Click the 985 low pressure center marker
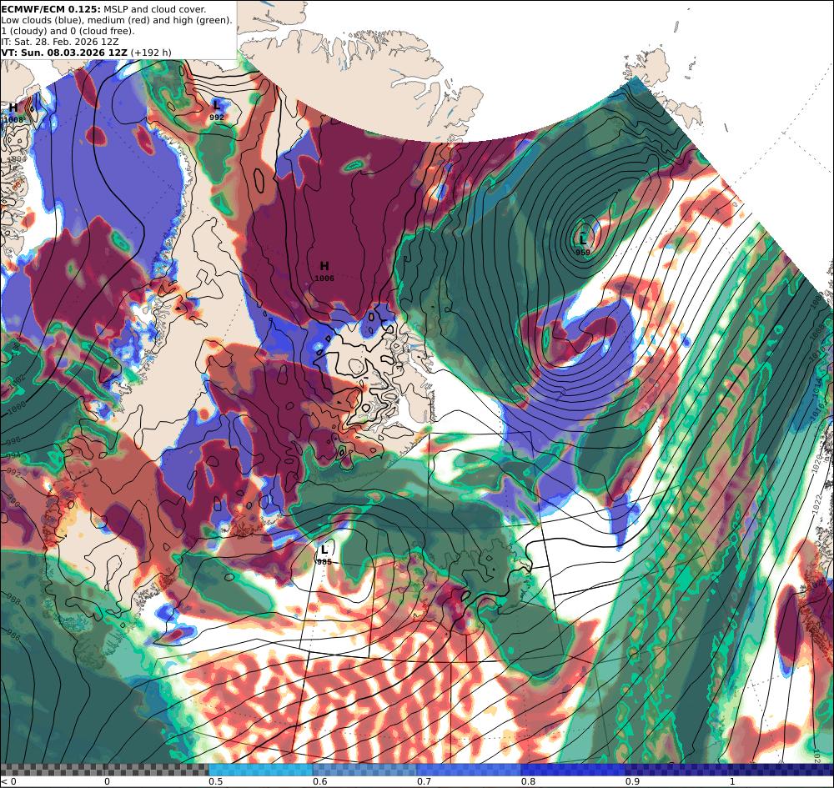The width and height of the screenshot is (834, 788). pos(324,555)
